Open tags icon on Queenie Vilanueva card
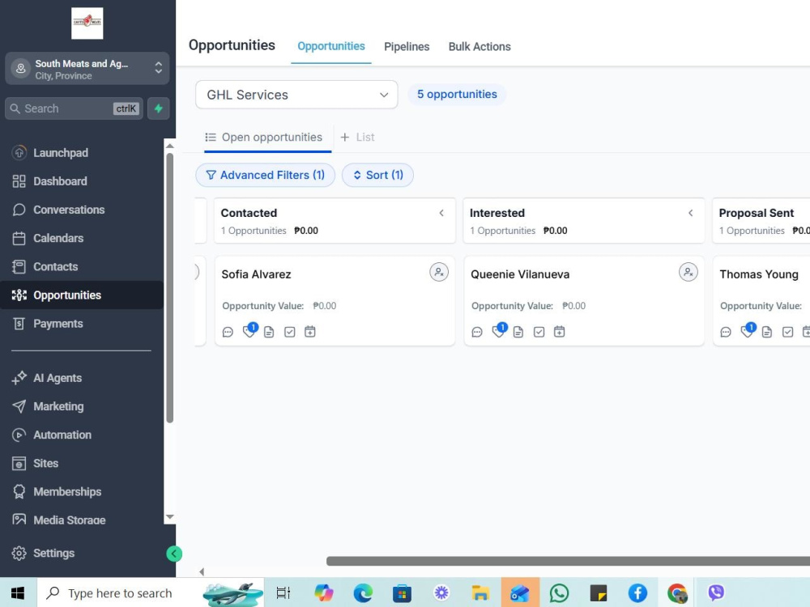Viewport: 810px width, 607px height. pyautogui.click(x=499, y=331)
